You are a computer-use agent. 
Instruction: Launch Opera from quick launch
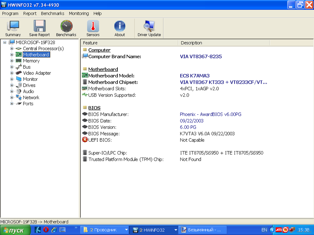coord(46,230)
